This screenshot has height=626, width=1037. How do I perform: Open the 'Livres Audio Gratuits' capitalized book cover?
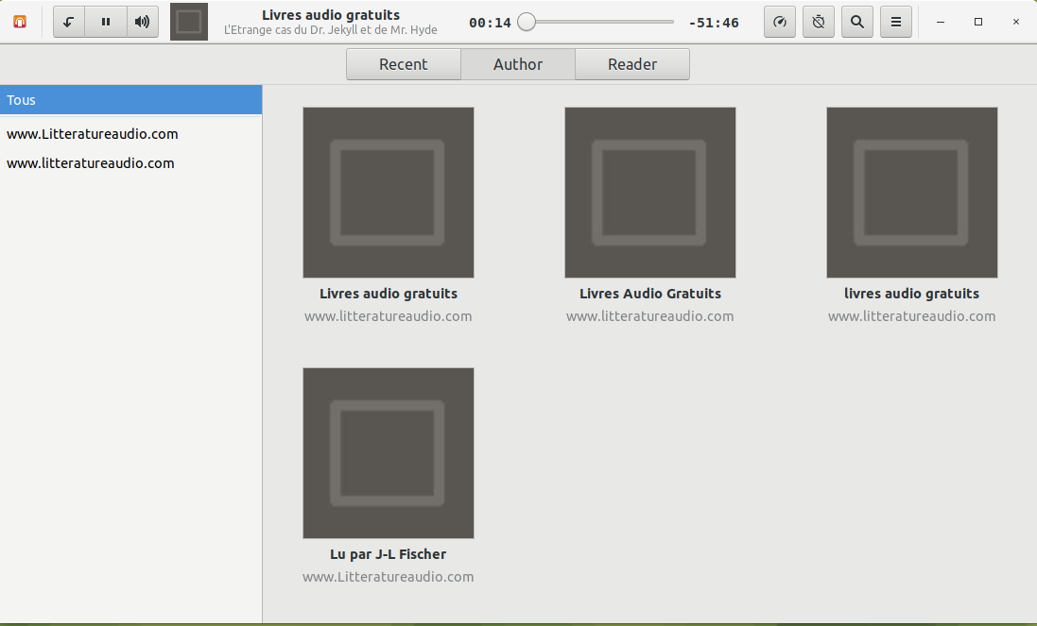tap(650, 193)
